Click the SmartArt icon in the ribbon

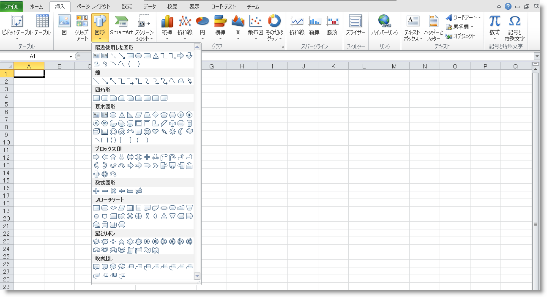pyautogui.click(x=121, y=25)
